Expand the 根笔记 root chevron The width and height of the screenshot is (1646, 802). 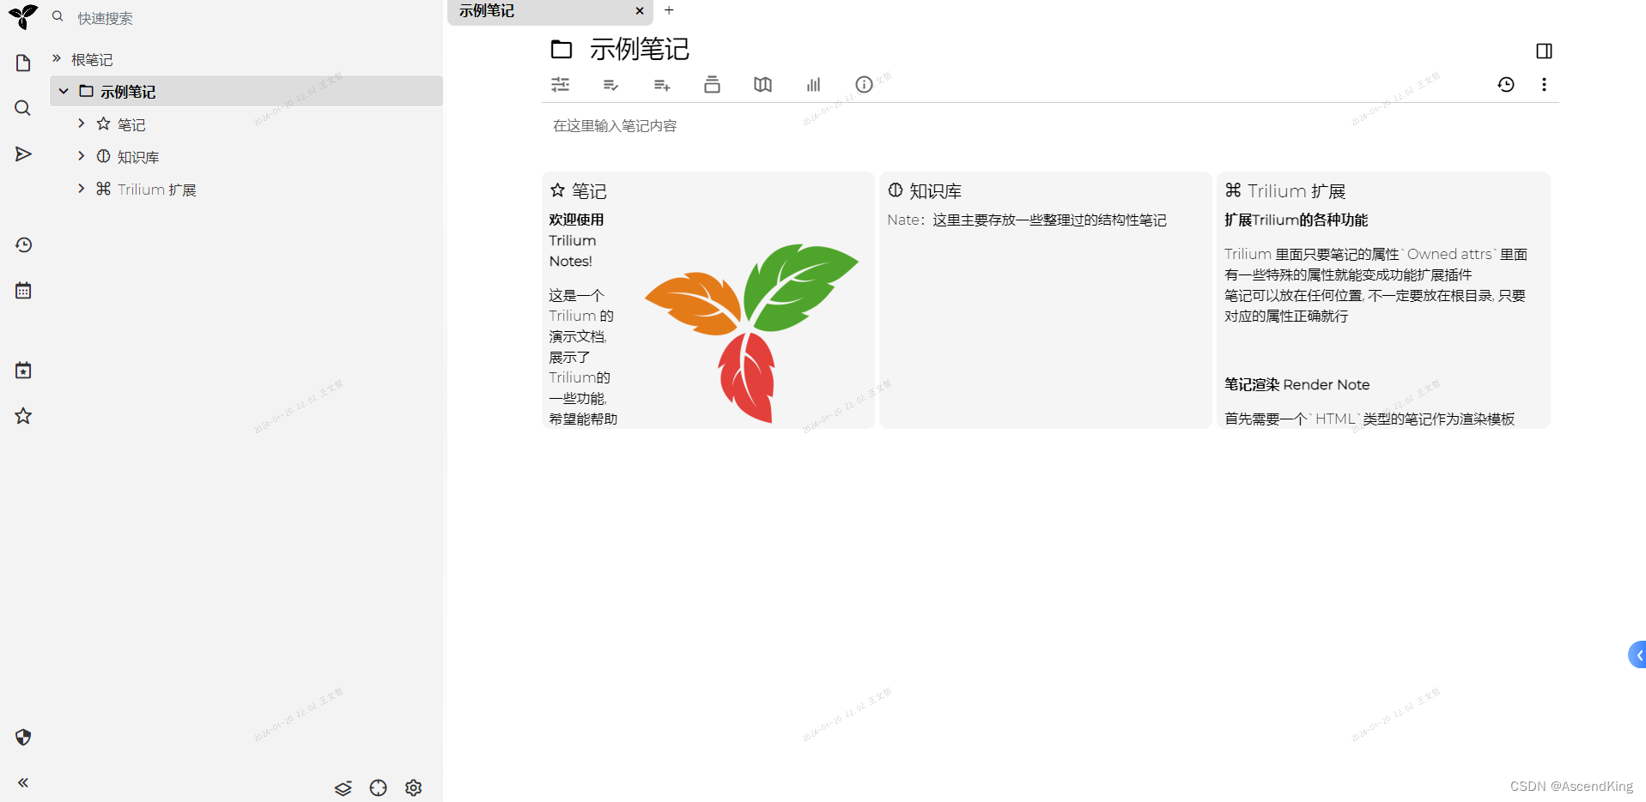pos(57,58)
